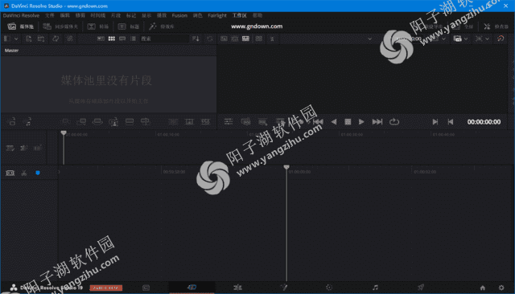Open the media pool sort order menu
515x294 pixels.
(196, 39)
